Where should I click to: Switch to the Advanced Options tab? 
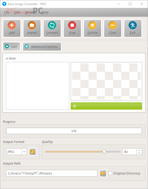coord(42,47)
